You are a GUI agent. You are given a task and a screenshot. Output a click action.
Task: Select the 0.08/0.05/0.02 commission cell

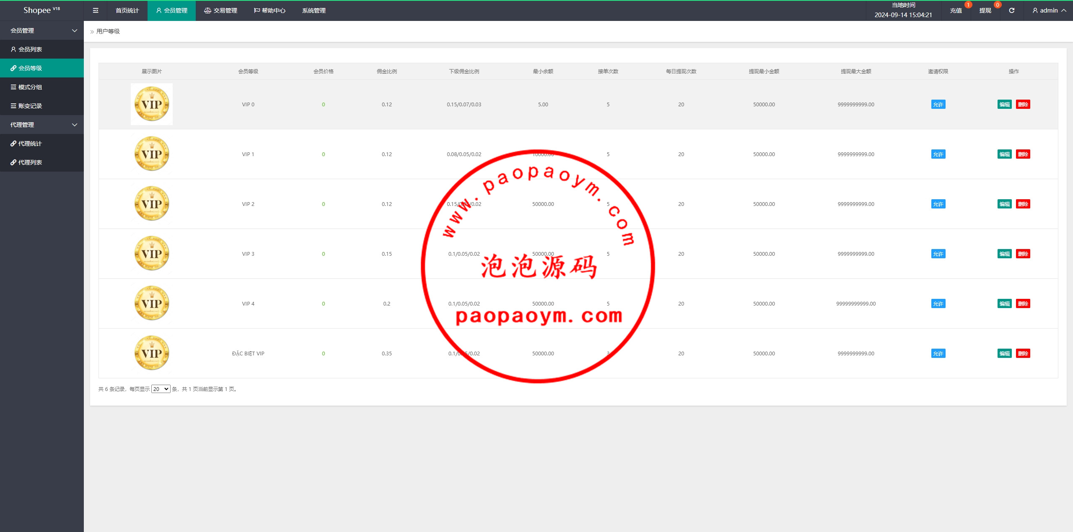pyautogui.click(x=464, y=154)
